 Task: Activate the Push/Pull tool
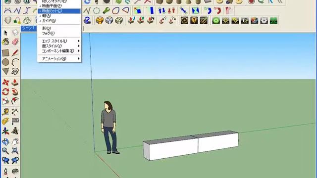coord(15,83)
